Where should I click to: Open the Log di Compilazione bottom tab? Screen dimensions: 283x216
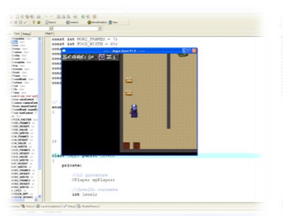(49, 206)
